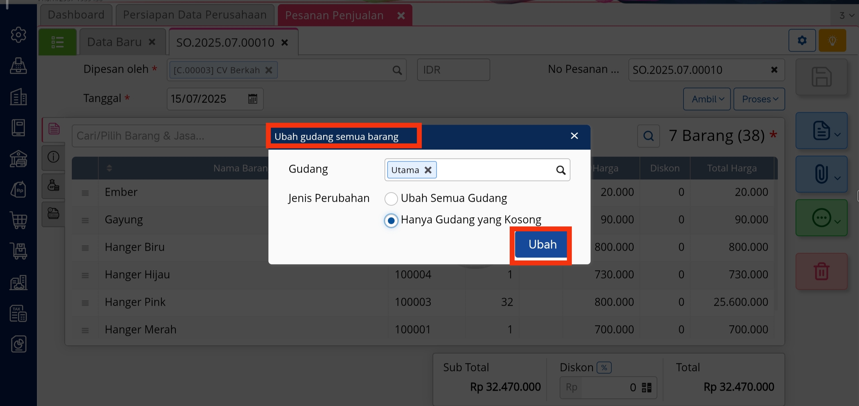This screenshot has width=859, height=406.
Task: Open the shopping cart sidebar icon
Action: pyautogui.click(x=19, y=220)
